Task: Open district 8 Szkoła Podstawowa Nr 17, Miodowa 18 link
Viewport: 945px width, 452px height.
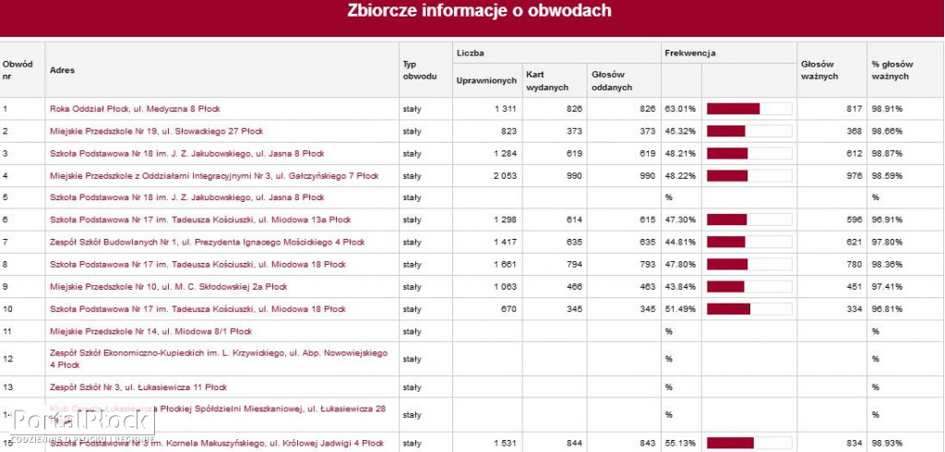Action: (x=197, y=265)
